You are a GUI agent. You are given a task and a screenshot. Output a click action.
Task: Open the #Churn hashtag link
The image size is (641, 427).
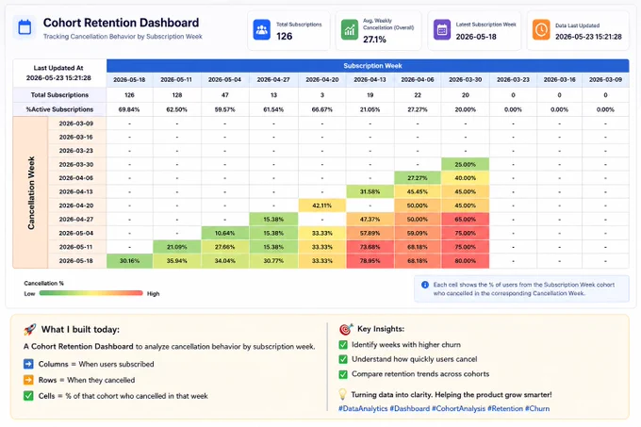tap(537, 408)
